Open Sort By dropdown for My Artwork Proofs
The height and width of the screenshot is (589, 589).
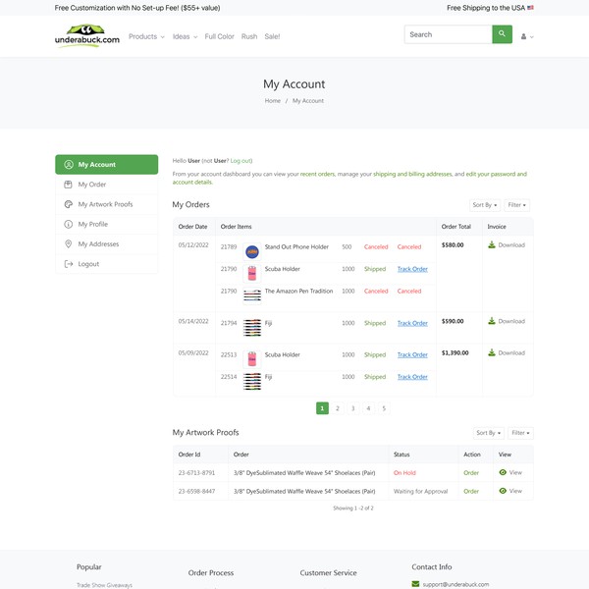488,433
